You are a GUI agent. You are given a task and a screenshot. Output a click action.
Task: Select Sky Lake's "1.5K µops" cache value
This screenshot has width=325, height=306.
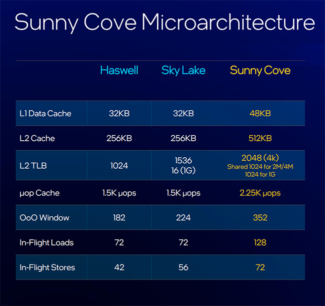pos(183,193)
